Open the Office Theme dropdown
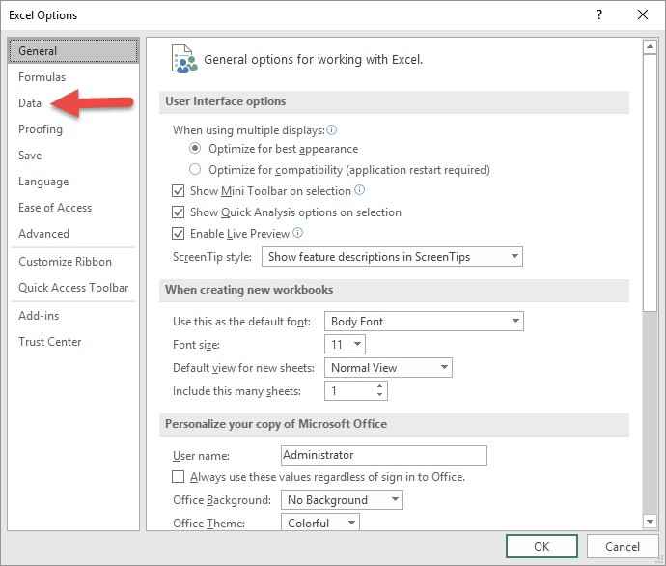Screen dimensions: 666x566 pos(320,523)
